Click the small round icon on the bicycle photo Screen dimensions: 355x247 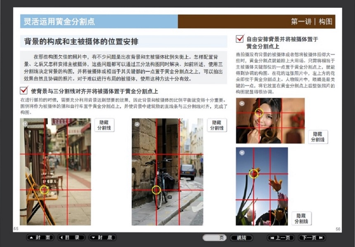137,123
